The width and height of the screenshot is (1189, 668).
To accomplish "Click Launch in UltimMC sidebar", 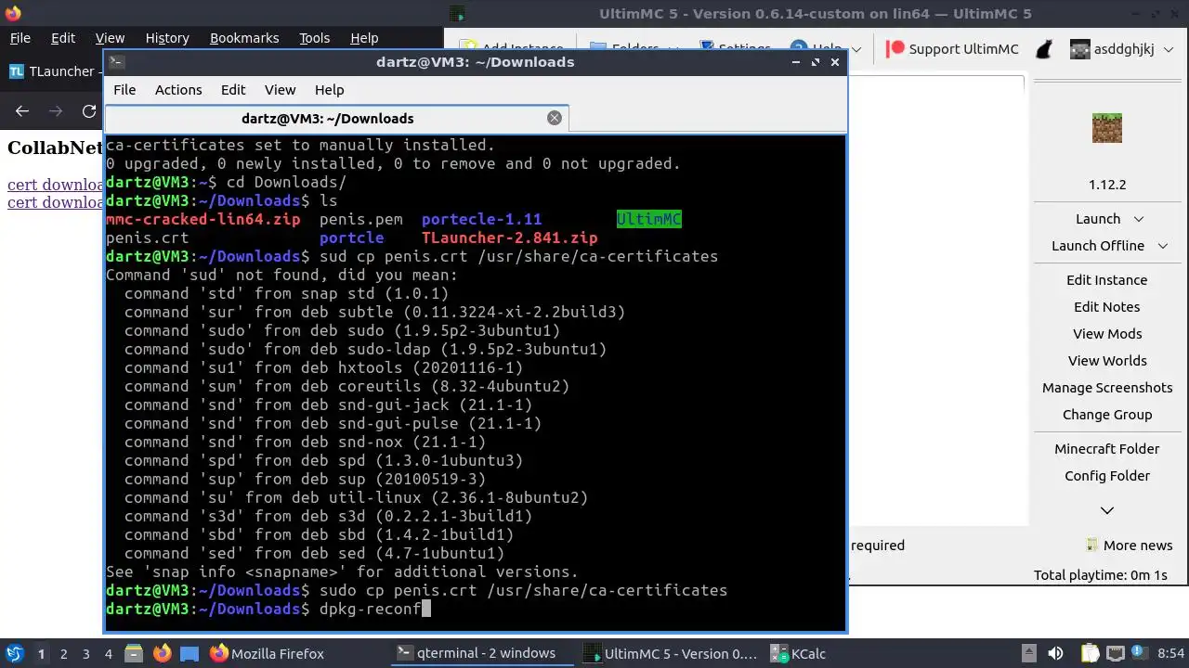I will pos(1098,219).
